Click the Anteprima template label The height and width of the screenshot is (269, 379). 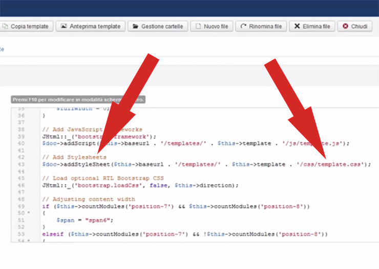point(95,26)
